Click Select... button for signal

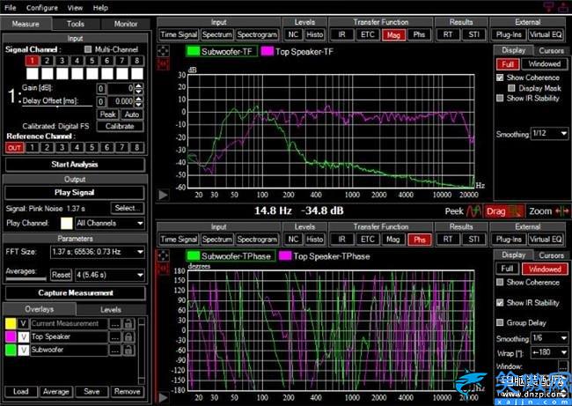click(x=127, y=208)
